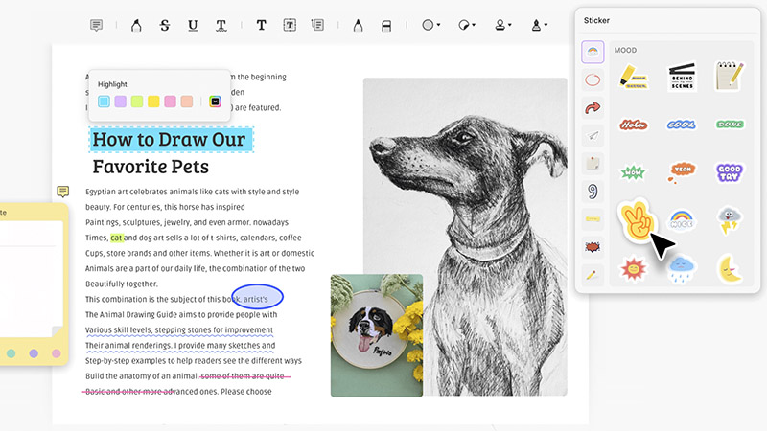Select the Strikethrough text tool

point(165,25)
